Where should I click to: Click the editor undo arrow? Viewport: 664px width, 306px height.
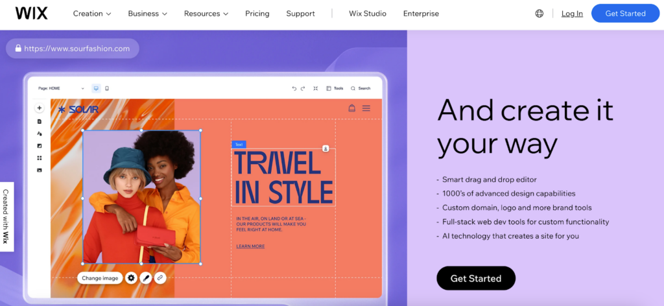294,88
